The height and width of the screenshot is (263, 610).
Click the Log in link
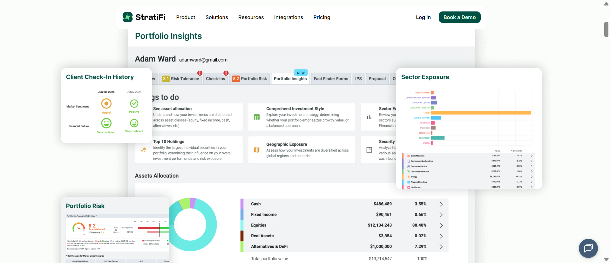click(423, 17)
